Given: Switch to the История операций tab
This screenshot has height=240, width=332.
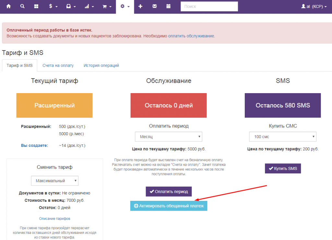Looking at the screenshot, I should coord(101,65).
